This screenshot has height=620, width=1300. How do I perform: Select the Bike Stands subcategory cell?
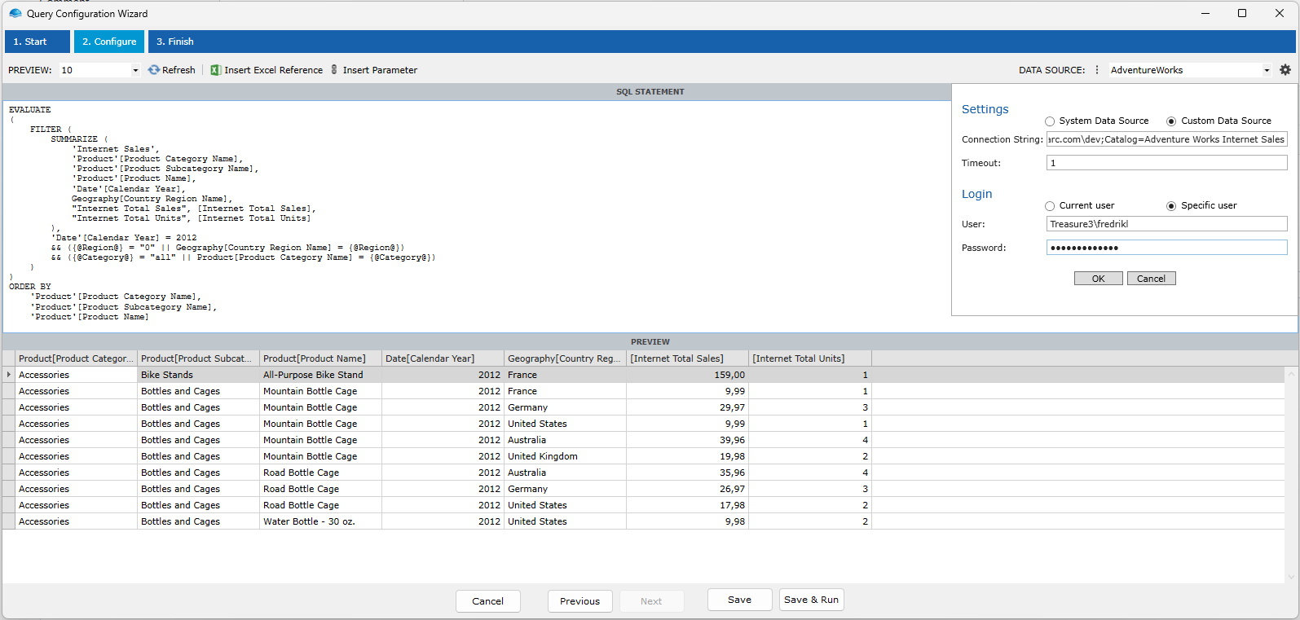tap(199, 375)
